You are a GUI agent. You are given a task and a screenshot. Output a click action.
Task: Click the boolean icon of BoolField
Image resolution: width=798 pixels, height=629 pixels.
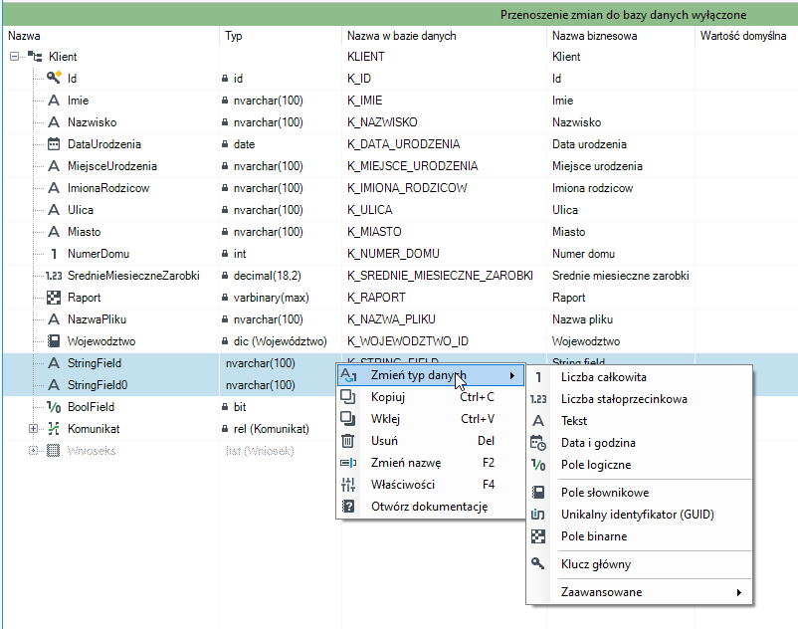pyautogui.click(x=54, y=407)
